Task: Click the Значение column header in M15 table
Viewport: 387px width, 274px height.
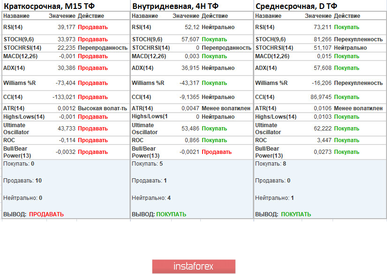Action: click(x=62, y=16)
